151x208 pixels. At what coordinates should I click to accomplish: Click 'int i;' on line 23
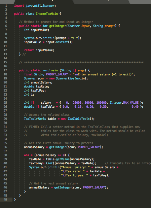pos(29,95)
